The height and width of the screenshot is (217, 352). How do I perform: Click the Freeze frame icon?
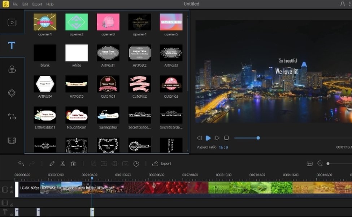pos(125,163)
